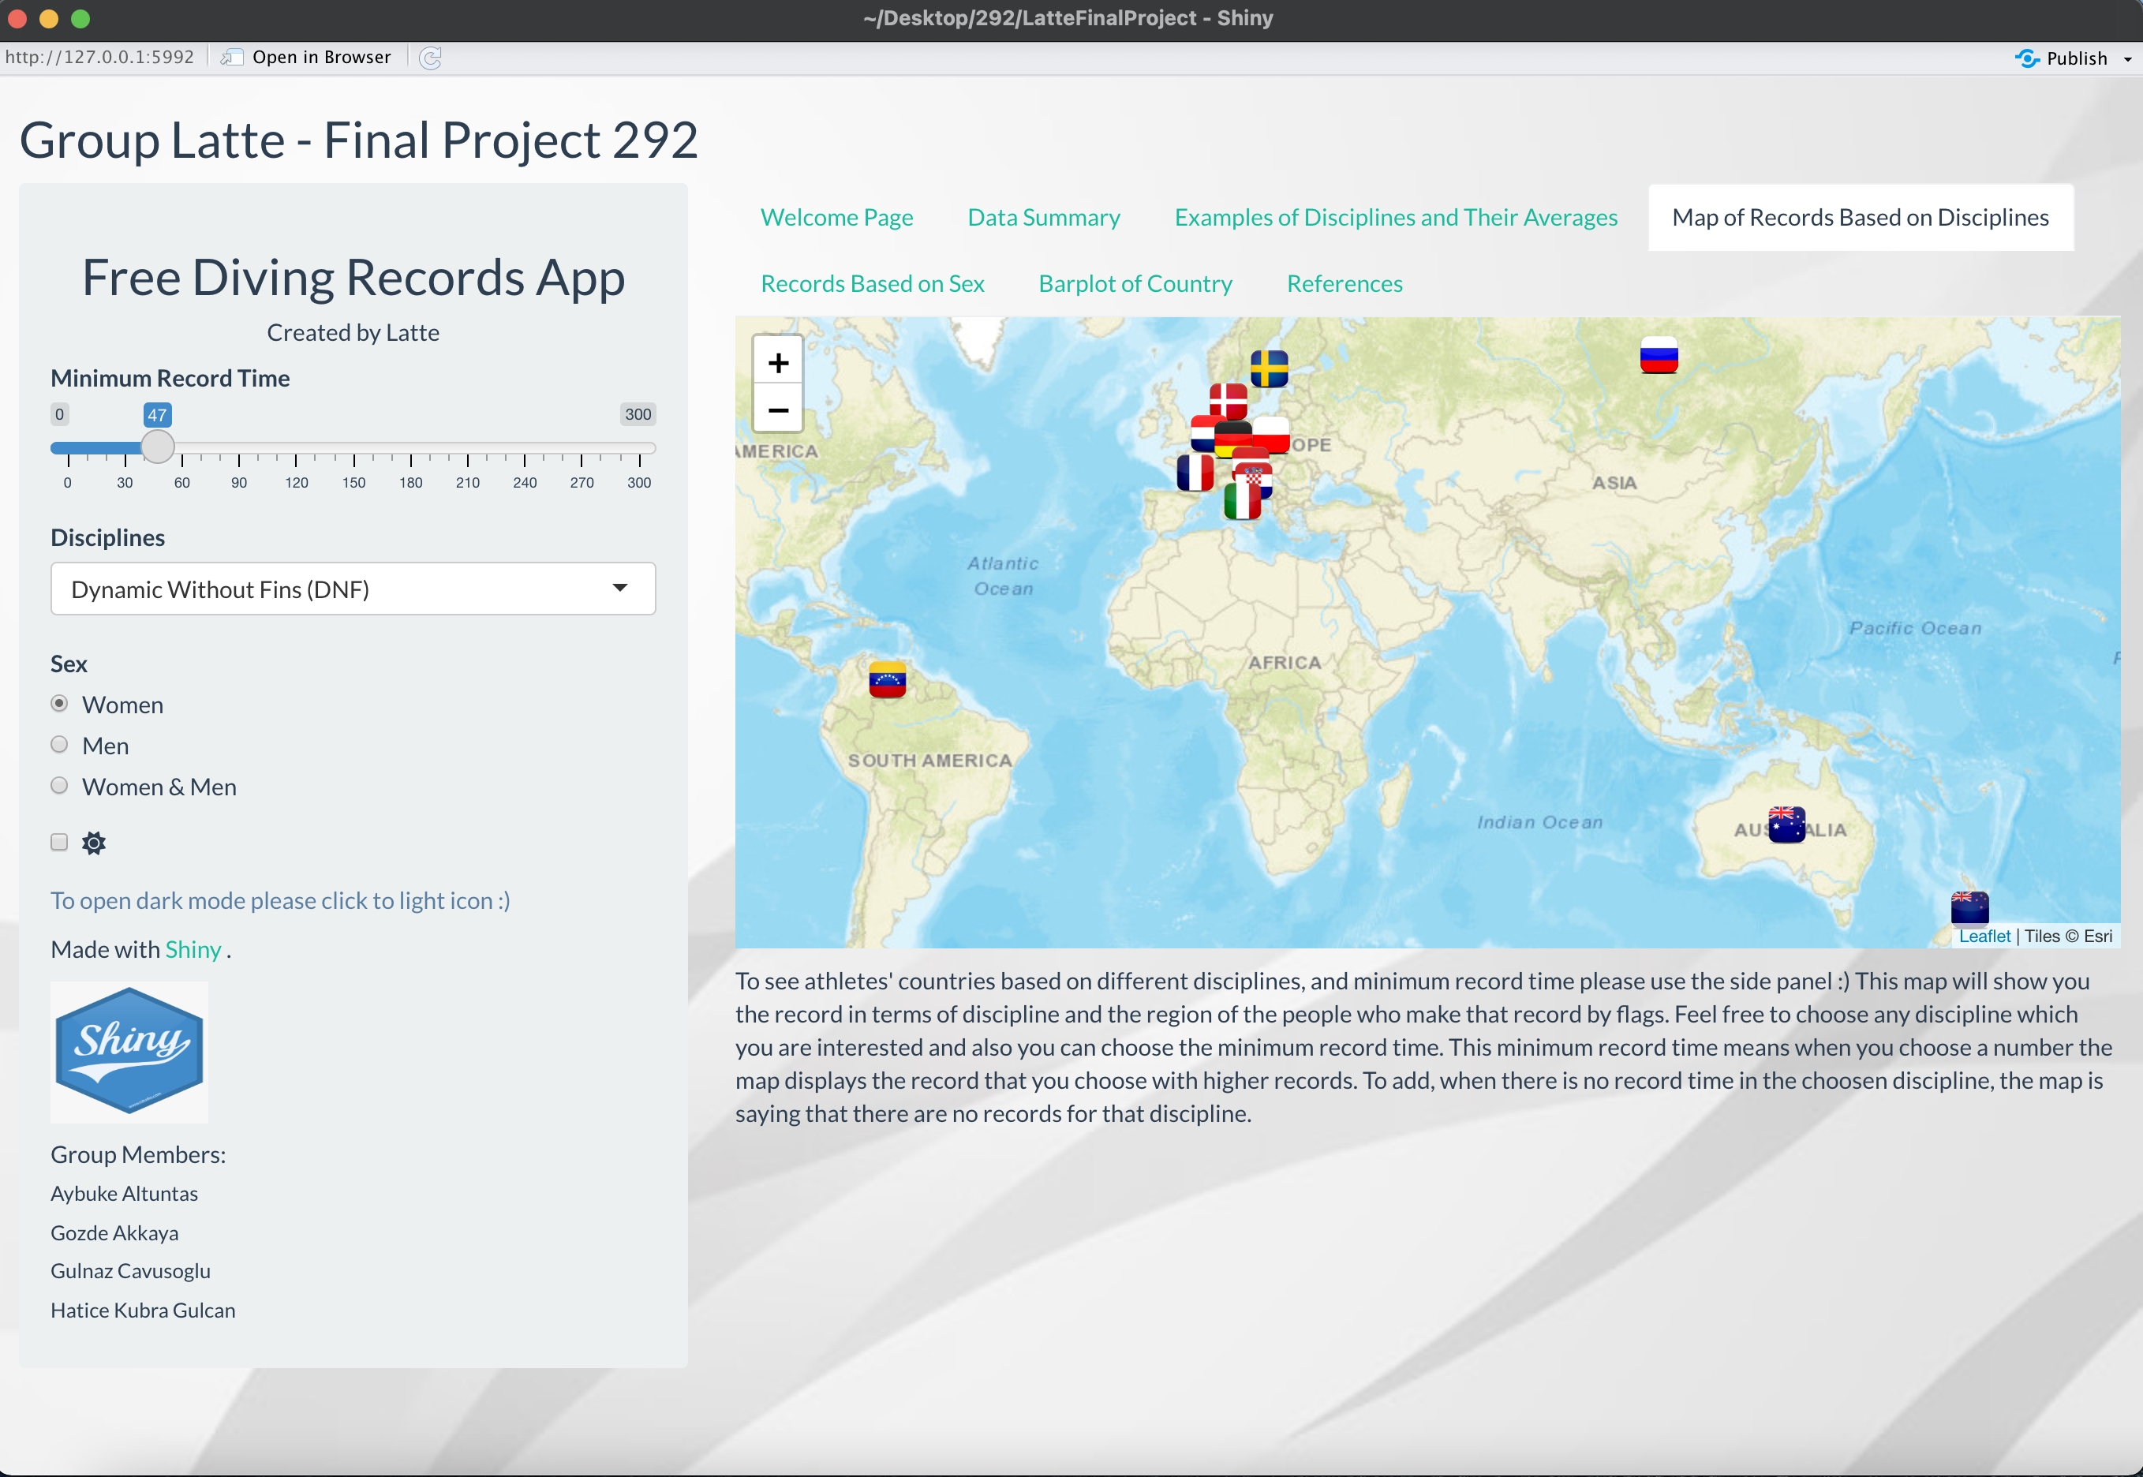Click the Italy flag marker on map

(1242, 501)
